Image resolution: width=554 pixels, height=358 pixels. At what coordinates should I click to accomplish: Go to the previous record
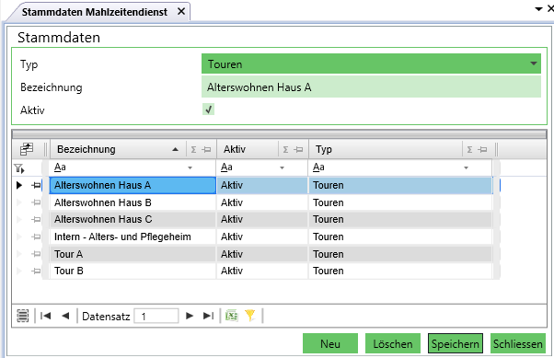65,316
